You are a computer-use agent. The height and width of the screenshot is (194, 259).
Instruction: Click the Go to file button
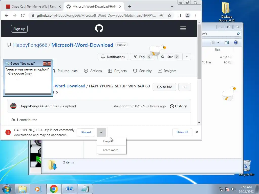[164, 87]
